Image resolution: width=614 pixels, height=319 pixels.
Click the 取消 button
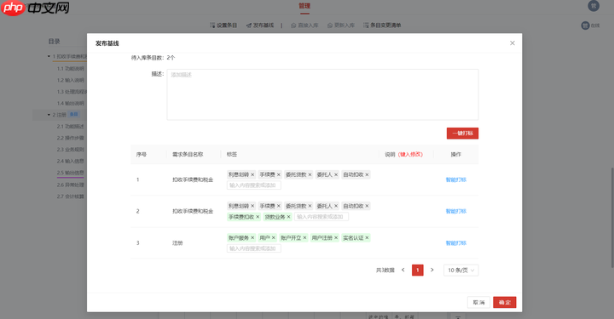pyautogui.click(x=478, y=302)
